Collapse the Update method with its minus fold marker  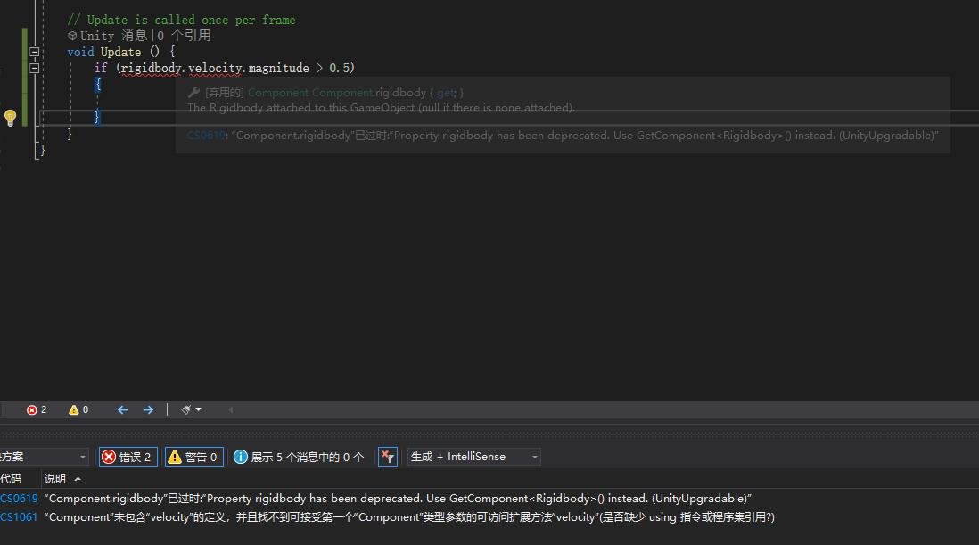pyautogui.click(x=34, y=52)
